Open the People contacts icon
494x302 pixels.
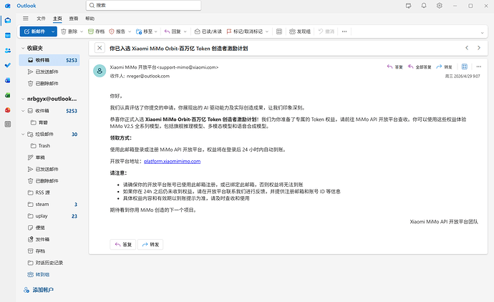[8, 50]
